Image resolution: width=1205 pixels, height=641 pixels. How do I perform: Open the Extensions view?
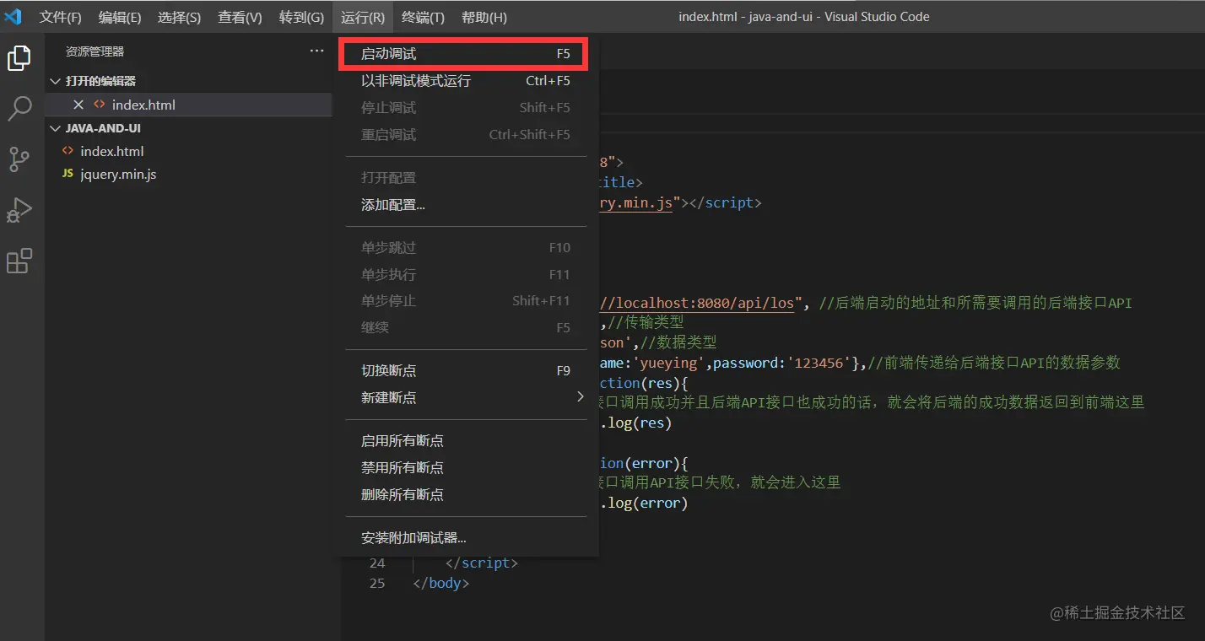click(x=19, y=261)
